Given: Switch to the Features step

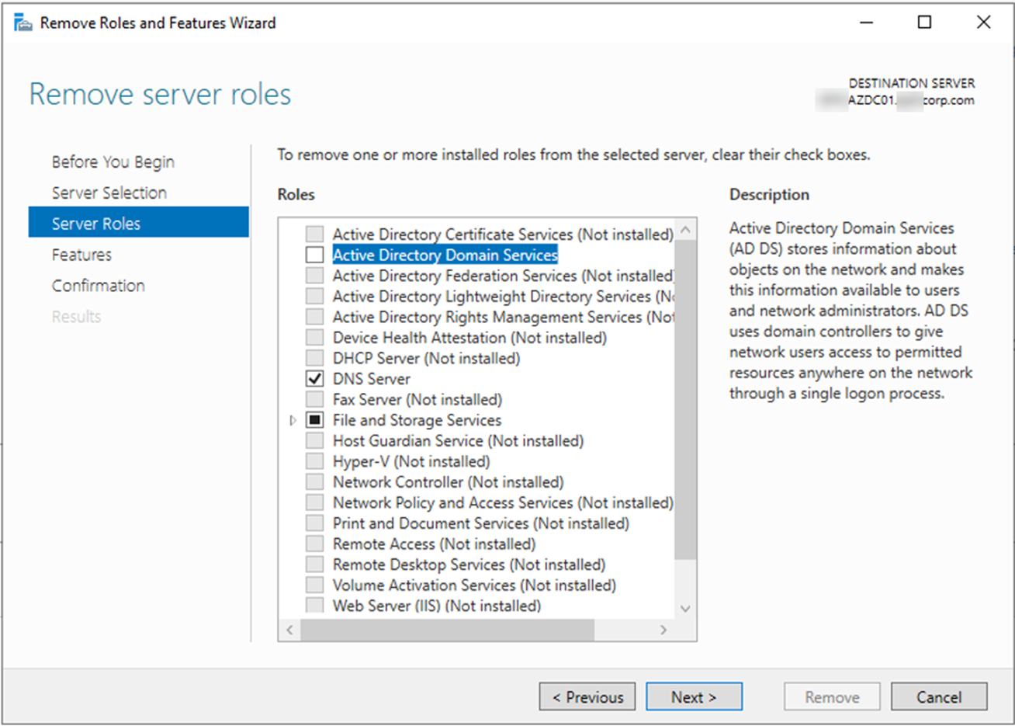Looking at the screenshot, I should tap(81, 255).
